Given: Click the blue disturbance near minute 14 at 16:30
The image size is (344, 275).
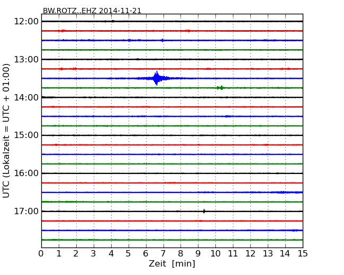Looking at the screenshot, I should coord(283,192).
